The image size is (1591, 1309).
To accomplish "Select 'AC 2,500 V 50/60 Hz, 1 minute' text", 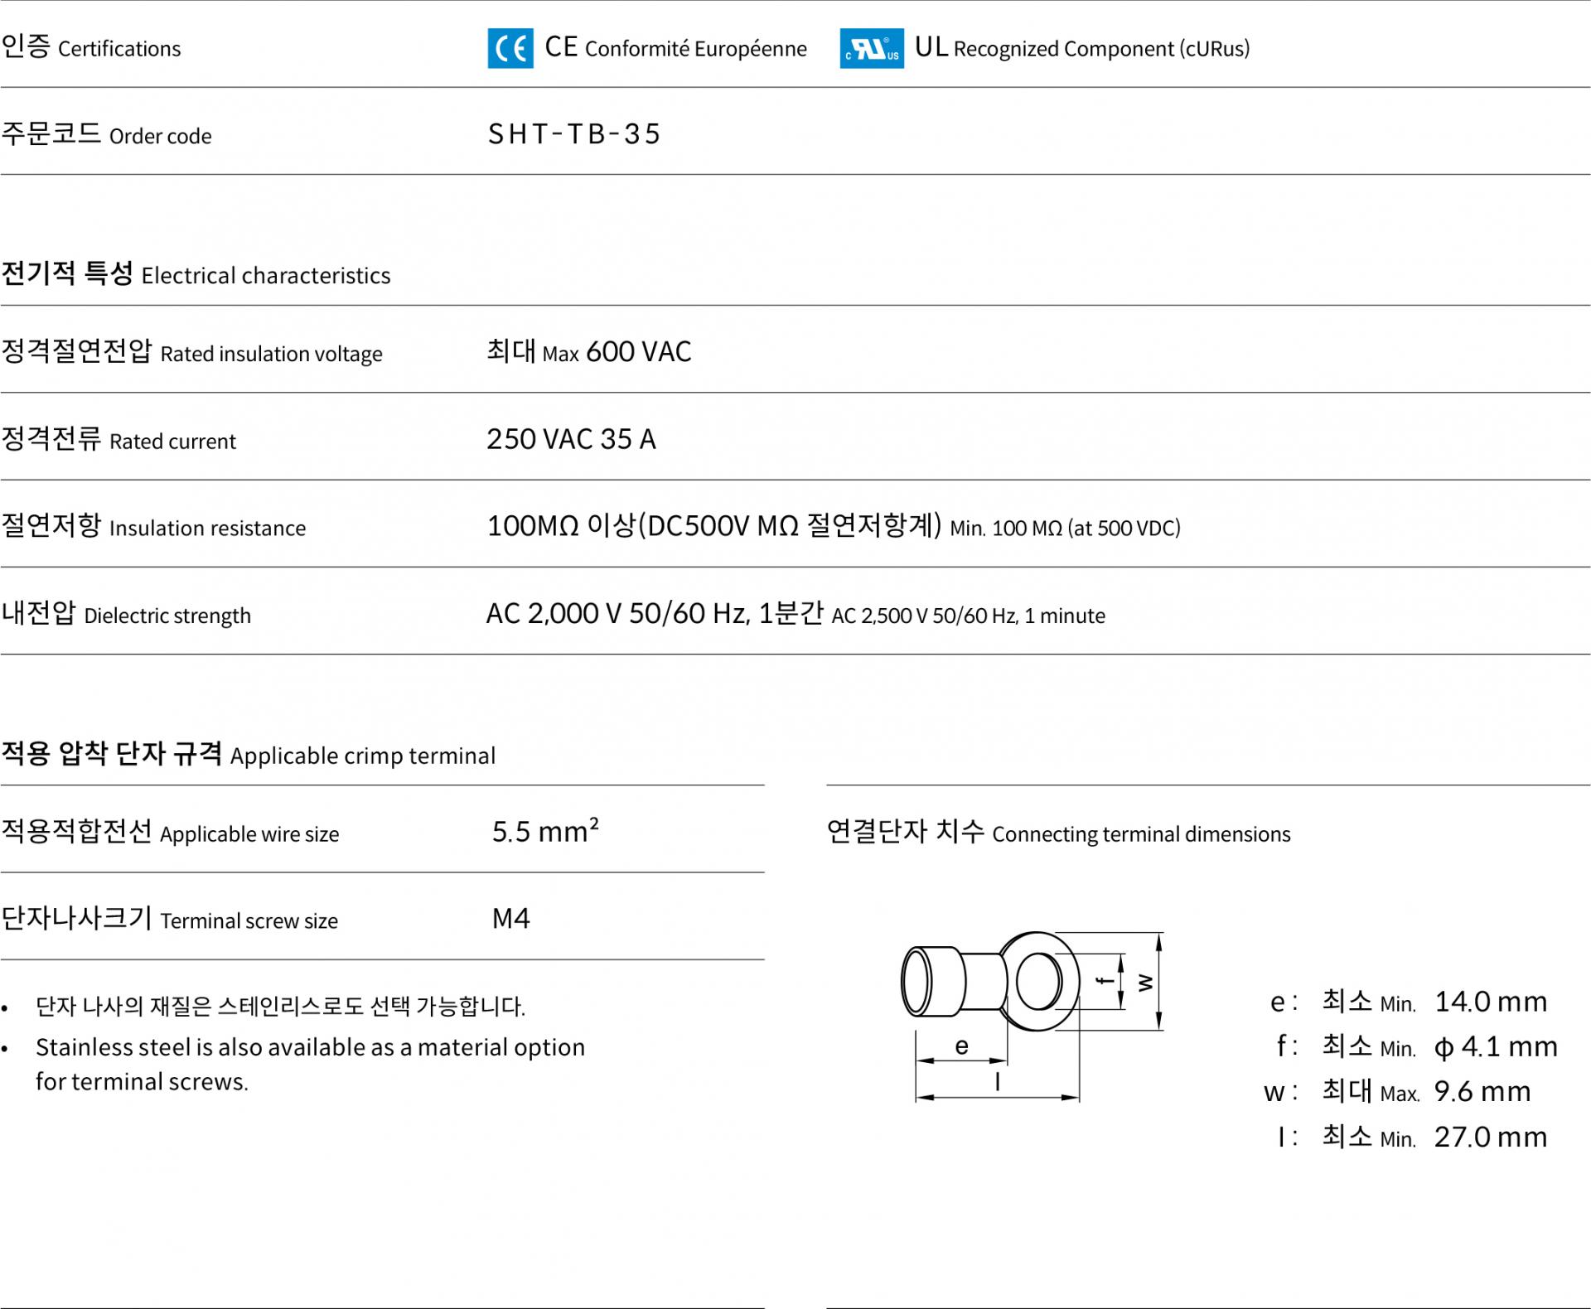I will [x=968, y=616].
